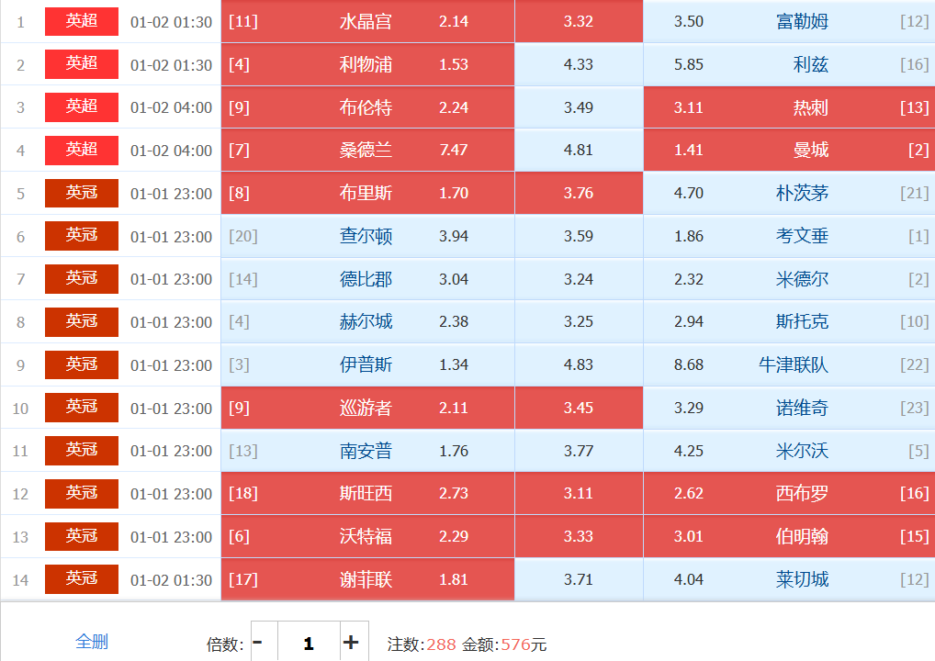Click the minus button to decrease multiplier

pos(258,643)
